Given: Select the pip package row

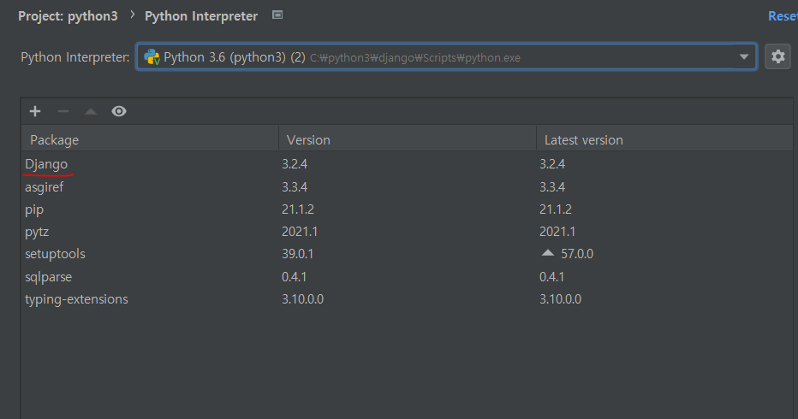Looking at the screenshot, I should click(x=408, y=209).
